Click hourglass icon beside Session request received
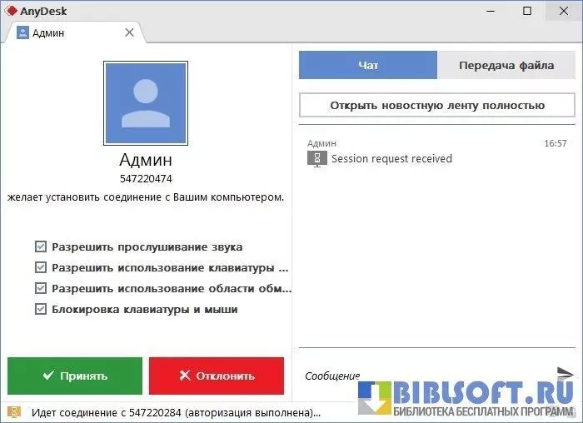 (x=316, y=159)
